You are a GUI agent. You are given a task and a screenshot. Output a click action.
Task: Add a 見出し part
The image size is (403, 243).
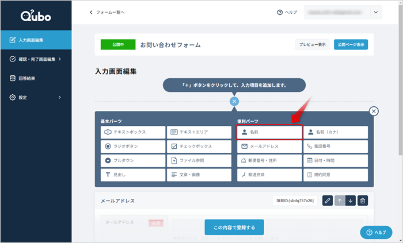133,175
